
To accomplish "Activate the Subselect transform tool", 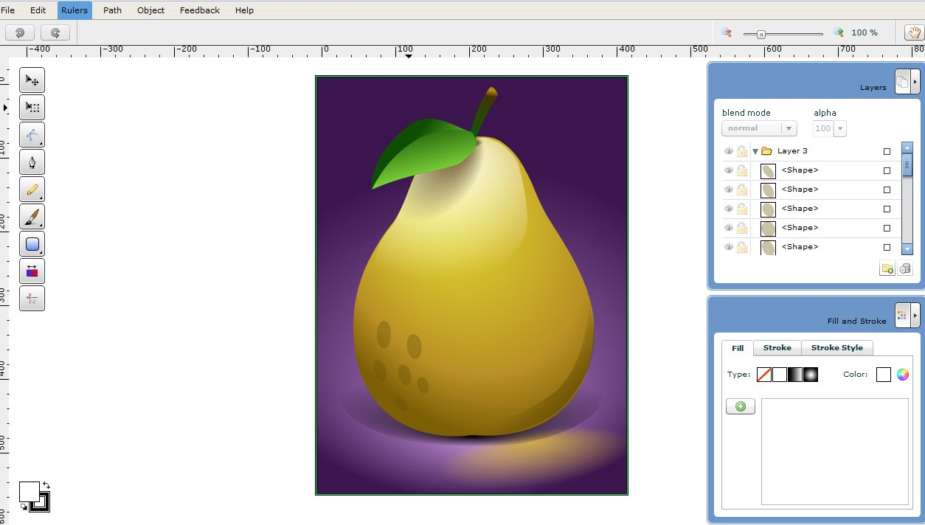I will [x=32, y=107].
